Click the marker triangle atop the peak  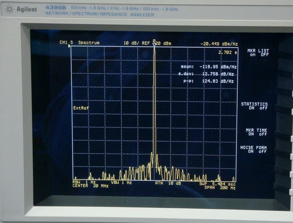point(154,45)
